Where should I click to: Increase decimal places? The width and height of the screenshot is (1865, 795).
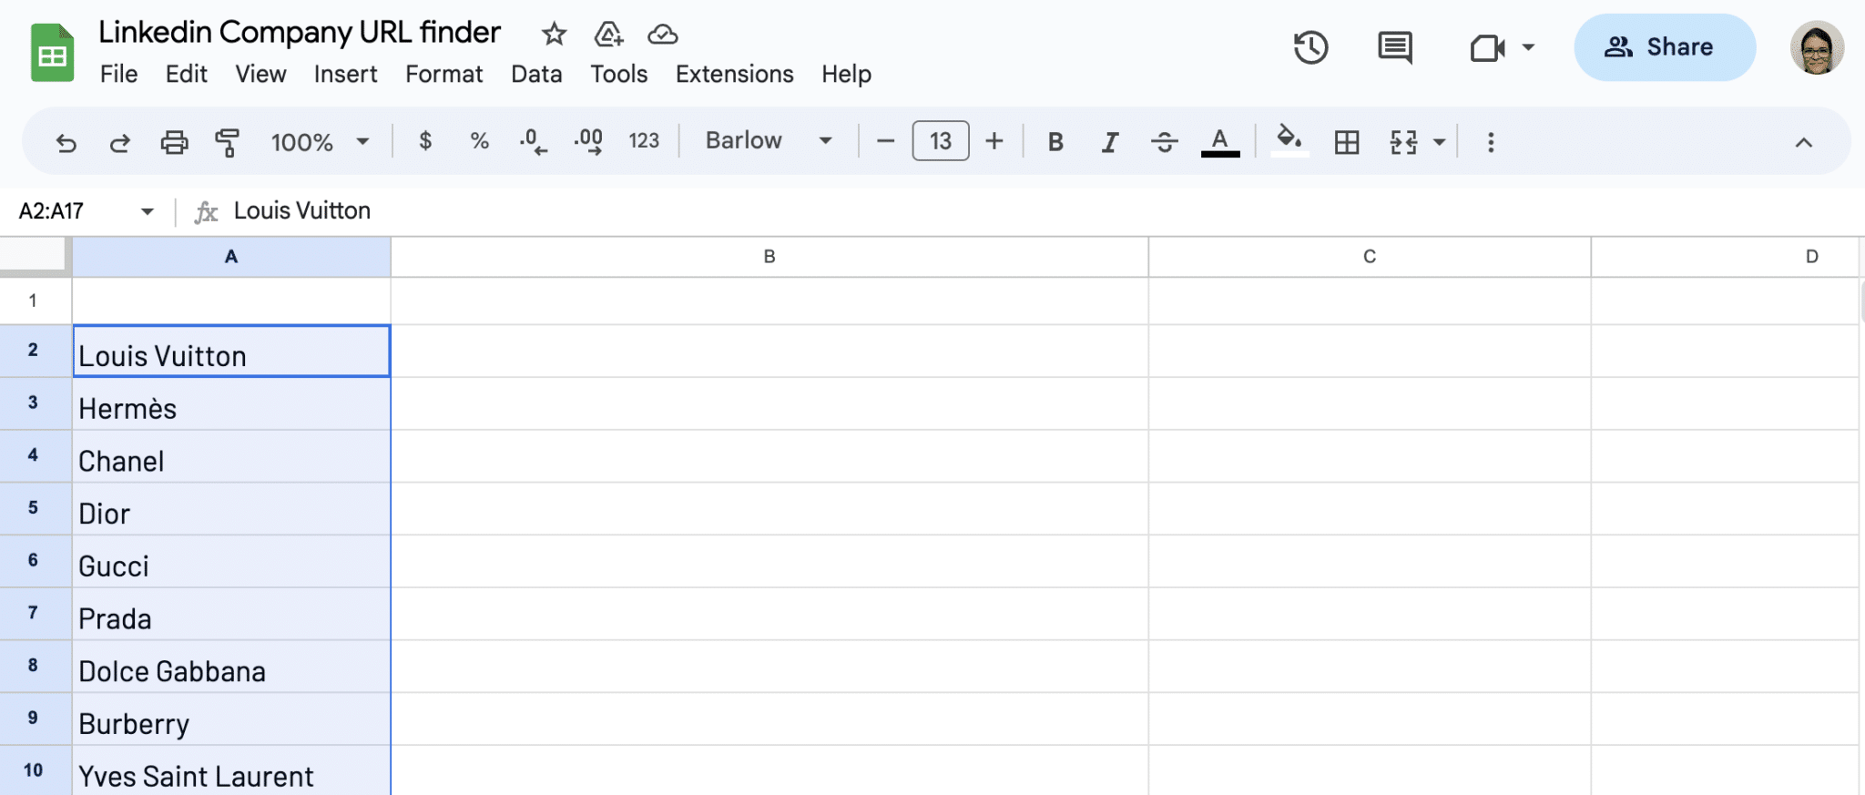click(x=588, y=141)
